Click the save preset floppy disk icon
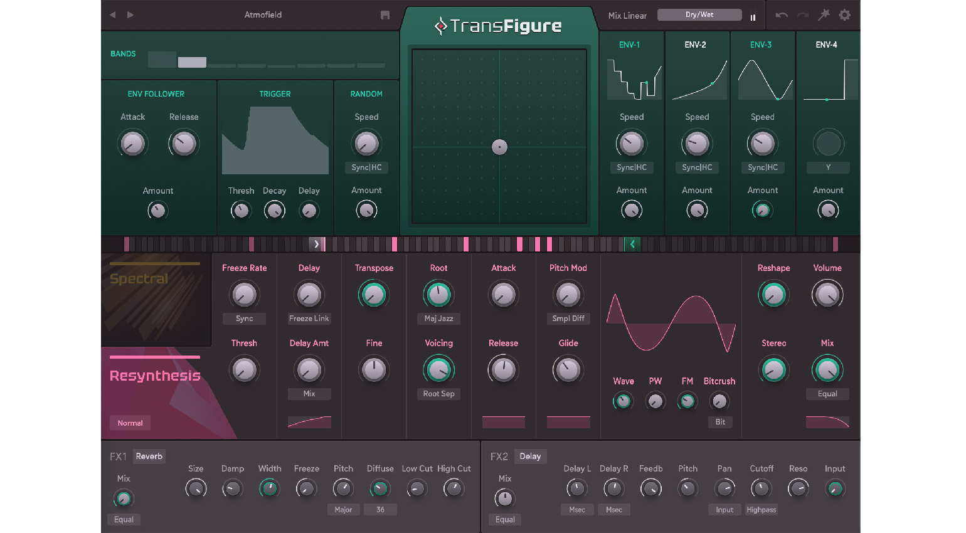The width and height of the screenshot is (966, 533). 385,15
